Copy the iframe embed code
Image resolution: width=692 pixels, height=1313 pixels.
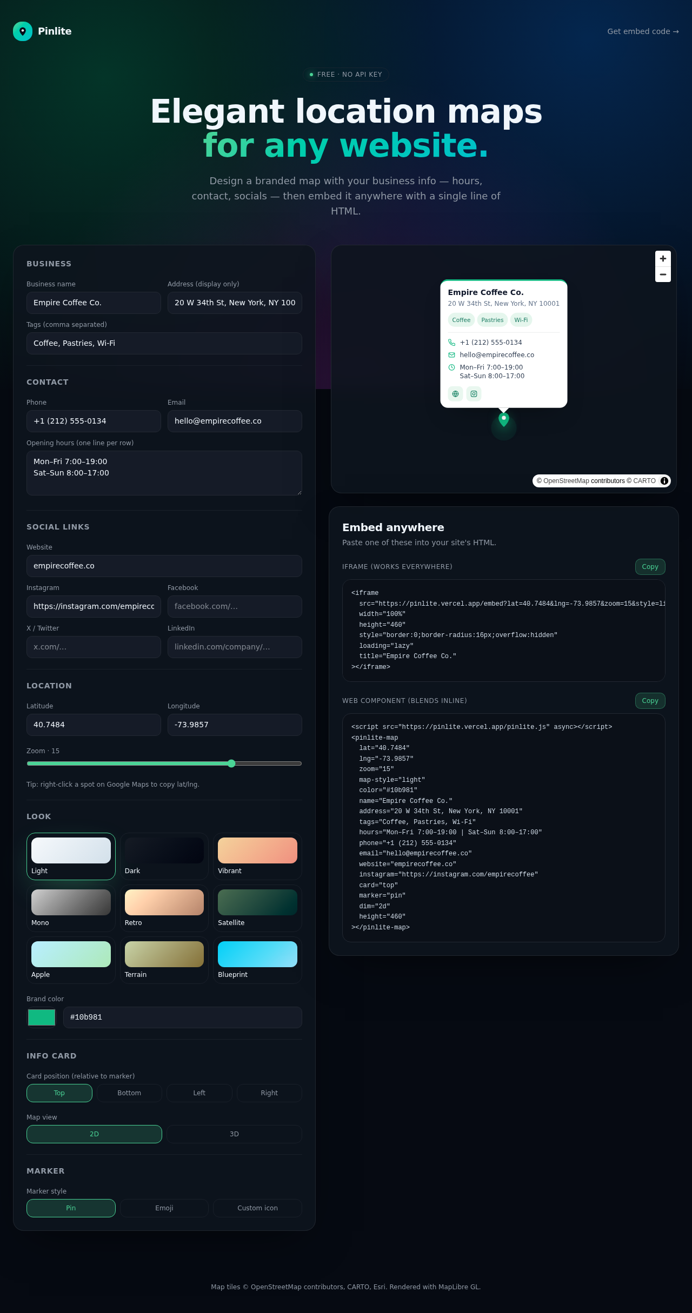(x=650, y=567)
